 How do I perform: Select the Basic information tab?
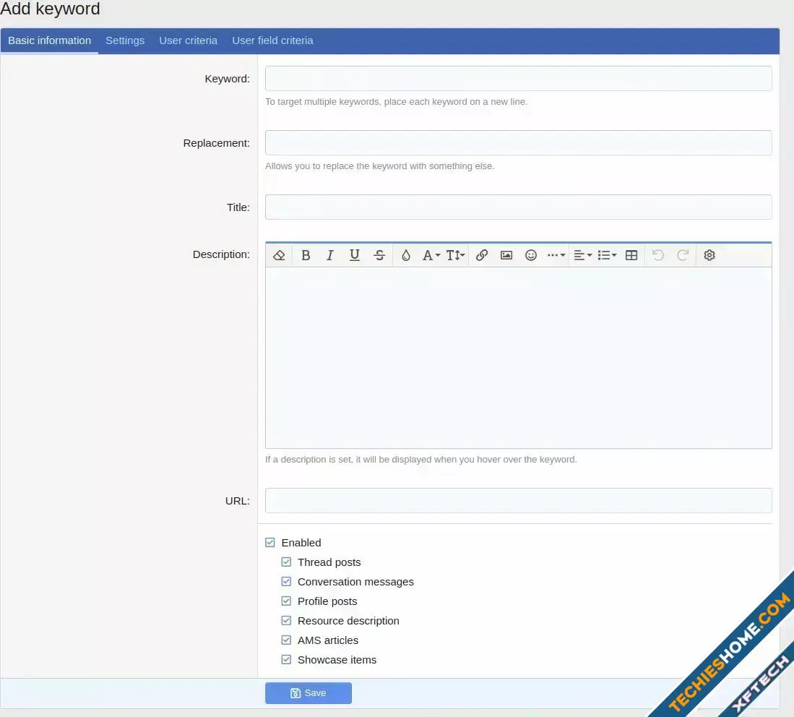[x=50, y=40]
